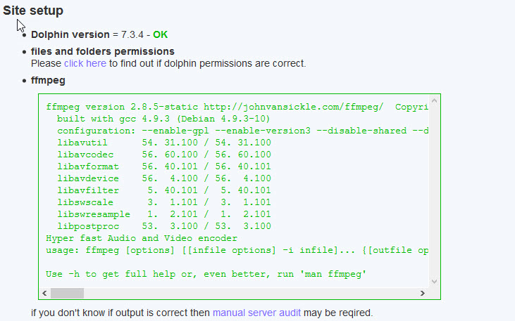Click the green OK status text
The image size is (515, 321).
click(x=161, y=34)
